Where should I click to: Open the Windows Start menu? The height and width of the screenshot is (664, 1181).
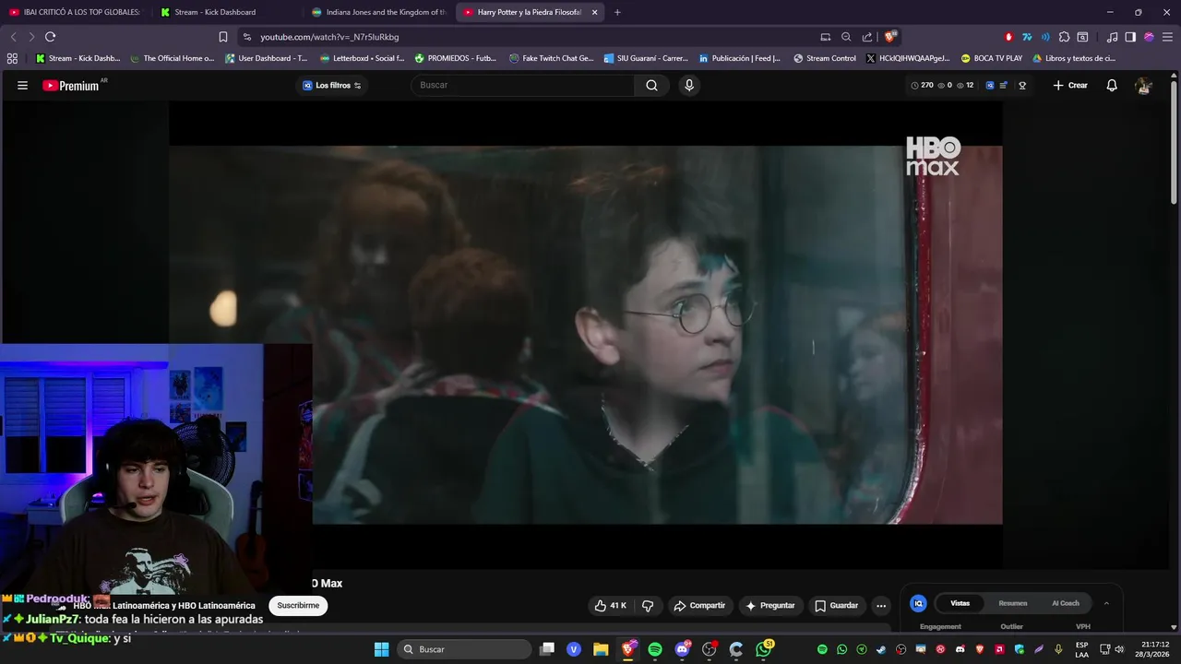[381, 649]
